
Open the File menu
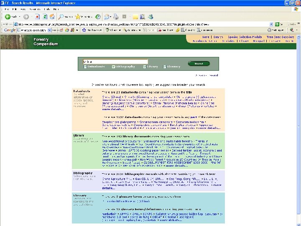[7, 9]
